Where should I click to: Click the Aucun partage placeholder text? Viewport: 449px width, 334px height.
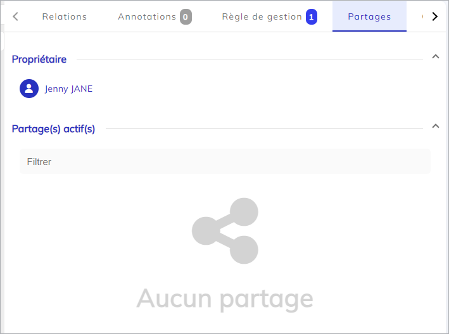tap(225, 299)
